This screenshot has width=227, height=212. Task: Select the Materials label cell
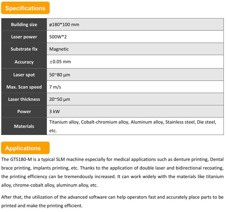[x=24, y=126]
